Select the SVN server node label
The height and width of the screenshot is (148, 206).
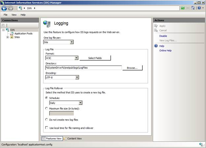(x=12, y=30)
